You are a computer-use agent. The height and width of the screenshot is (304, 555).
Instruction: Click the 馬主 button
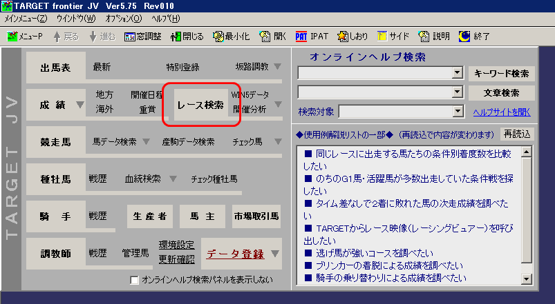(x=203, y=216)
